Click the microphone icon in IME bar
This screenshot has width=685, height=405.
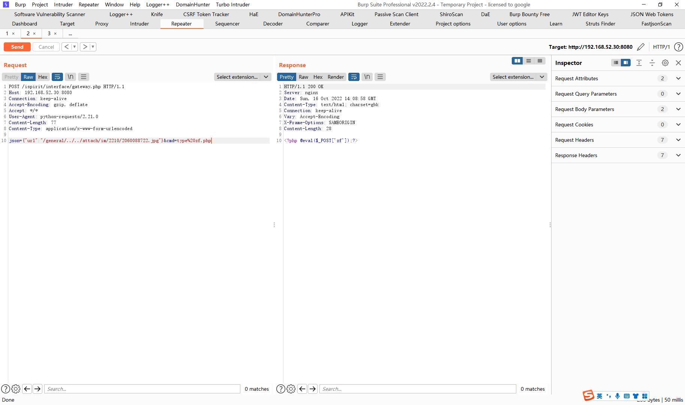[x=618, y=396]
